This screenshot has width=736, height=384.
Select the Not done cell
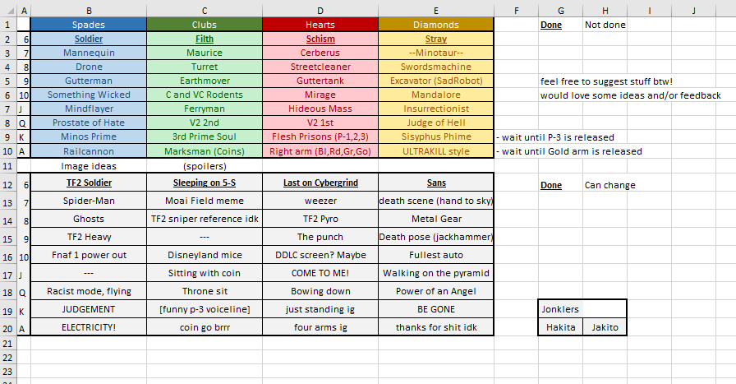605,25
